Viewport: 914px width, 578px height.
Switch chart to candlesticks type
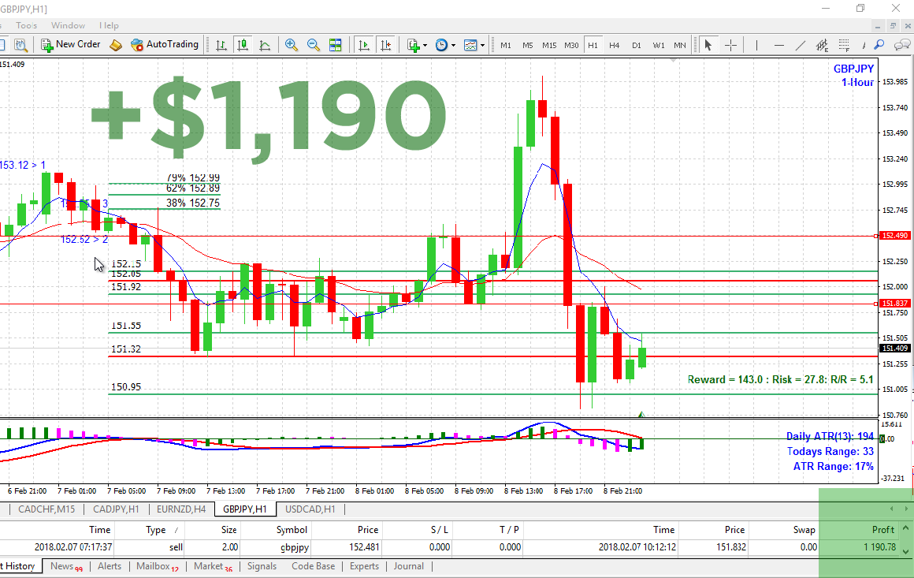click(x=243, y=45)
